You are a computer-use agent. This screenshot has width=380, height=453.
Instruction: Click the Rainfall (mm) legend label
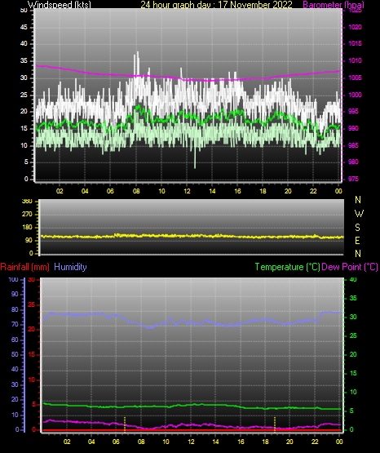24,267
